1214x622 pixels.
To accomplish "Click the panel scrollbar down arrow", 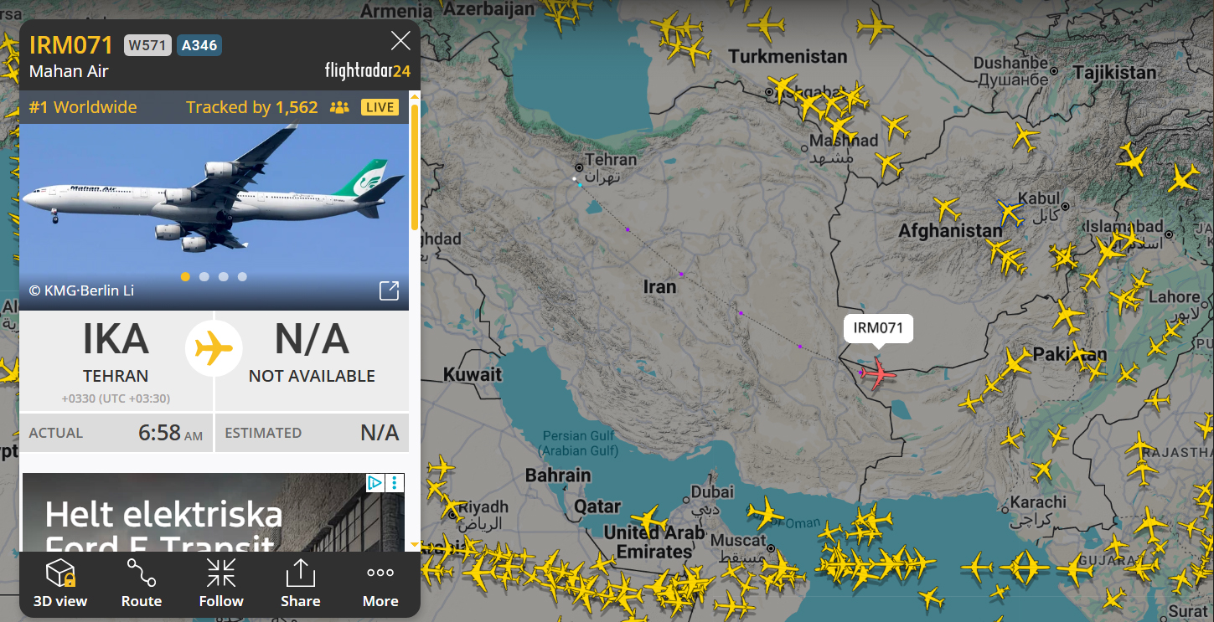I will [x=414, y=545].
